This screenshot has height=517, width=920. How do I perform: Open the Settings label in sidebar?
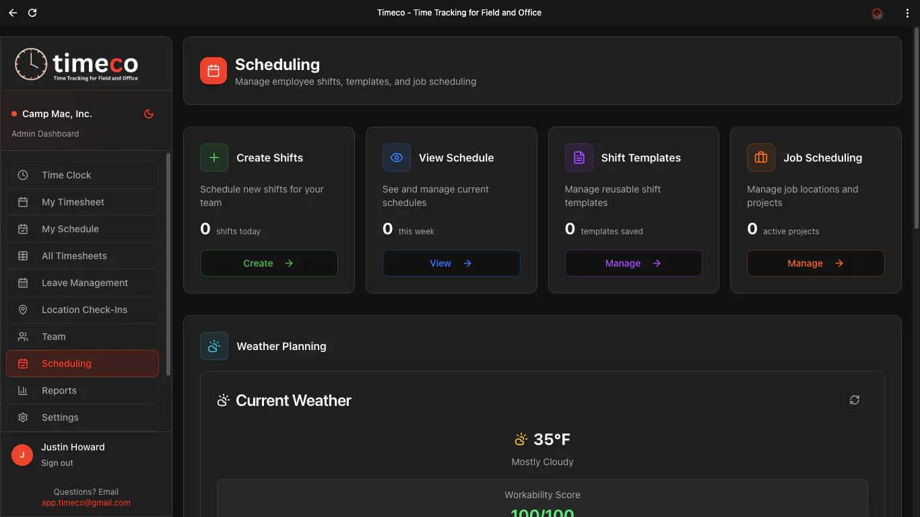pyautogui.click(x=60, y=417)
